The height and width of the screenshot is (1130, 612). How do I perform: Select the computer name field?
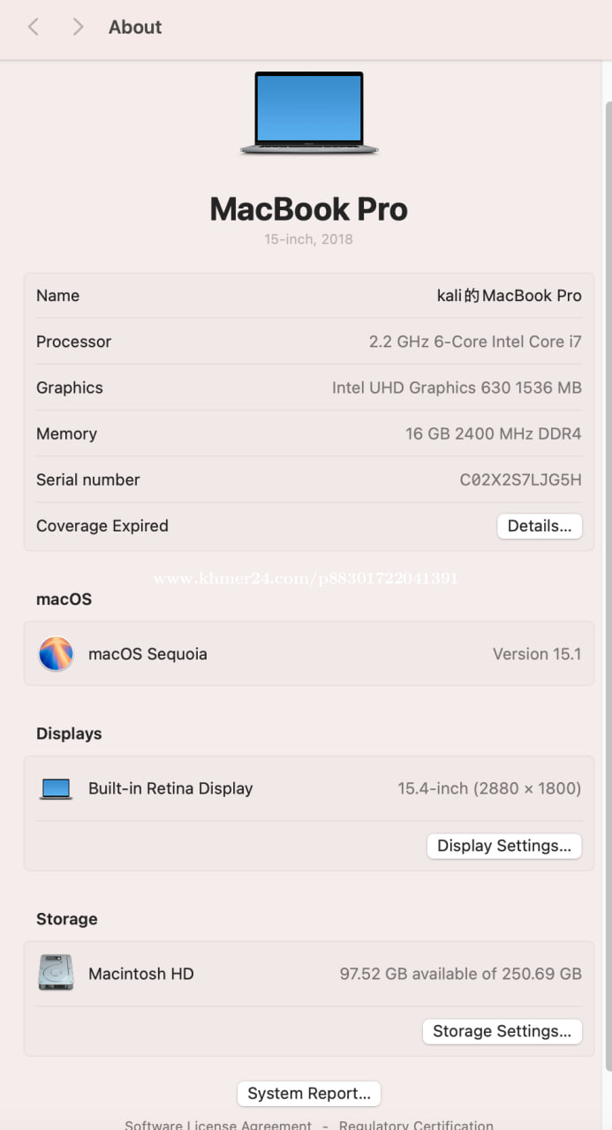pyautogui.click(x=309, y=296)
